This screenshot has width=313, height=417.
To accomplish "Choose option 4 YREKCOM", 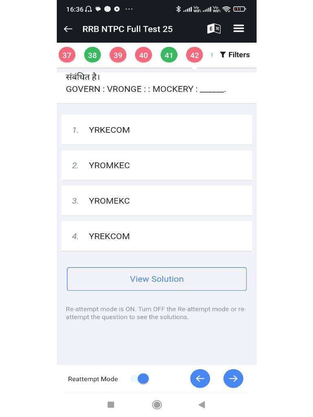I will (156, 236).
